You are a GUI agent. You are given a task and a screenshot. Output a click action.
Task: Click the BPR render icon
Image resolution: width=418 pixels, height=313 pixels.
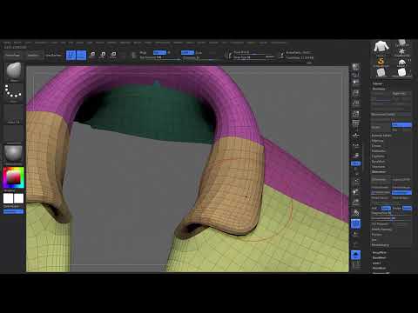[355, 67]
